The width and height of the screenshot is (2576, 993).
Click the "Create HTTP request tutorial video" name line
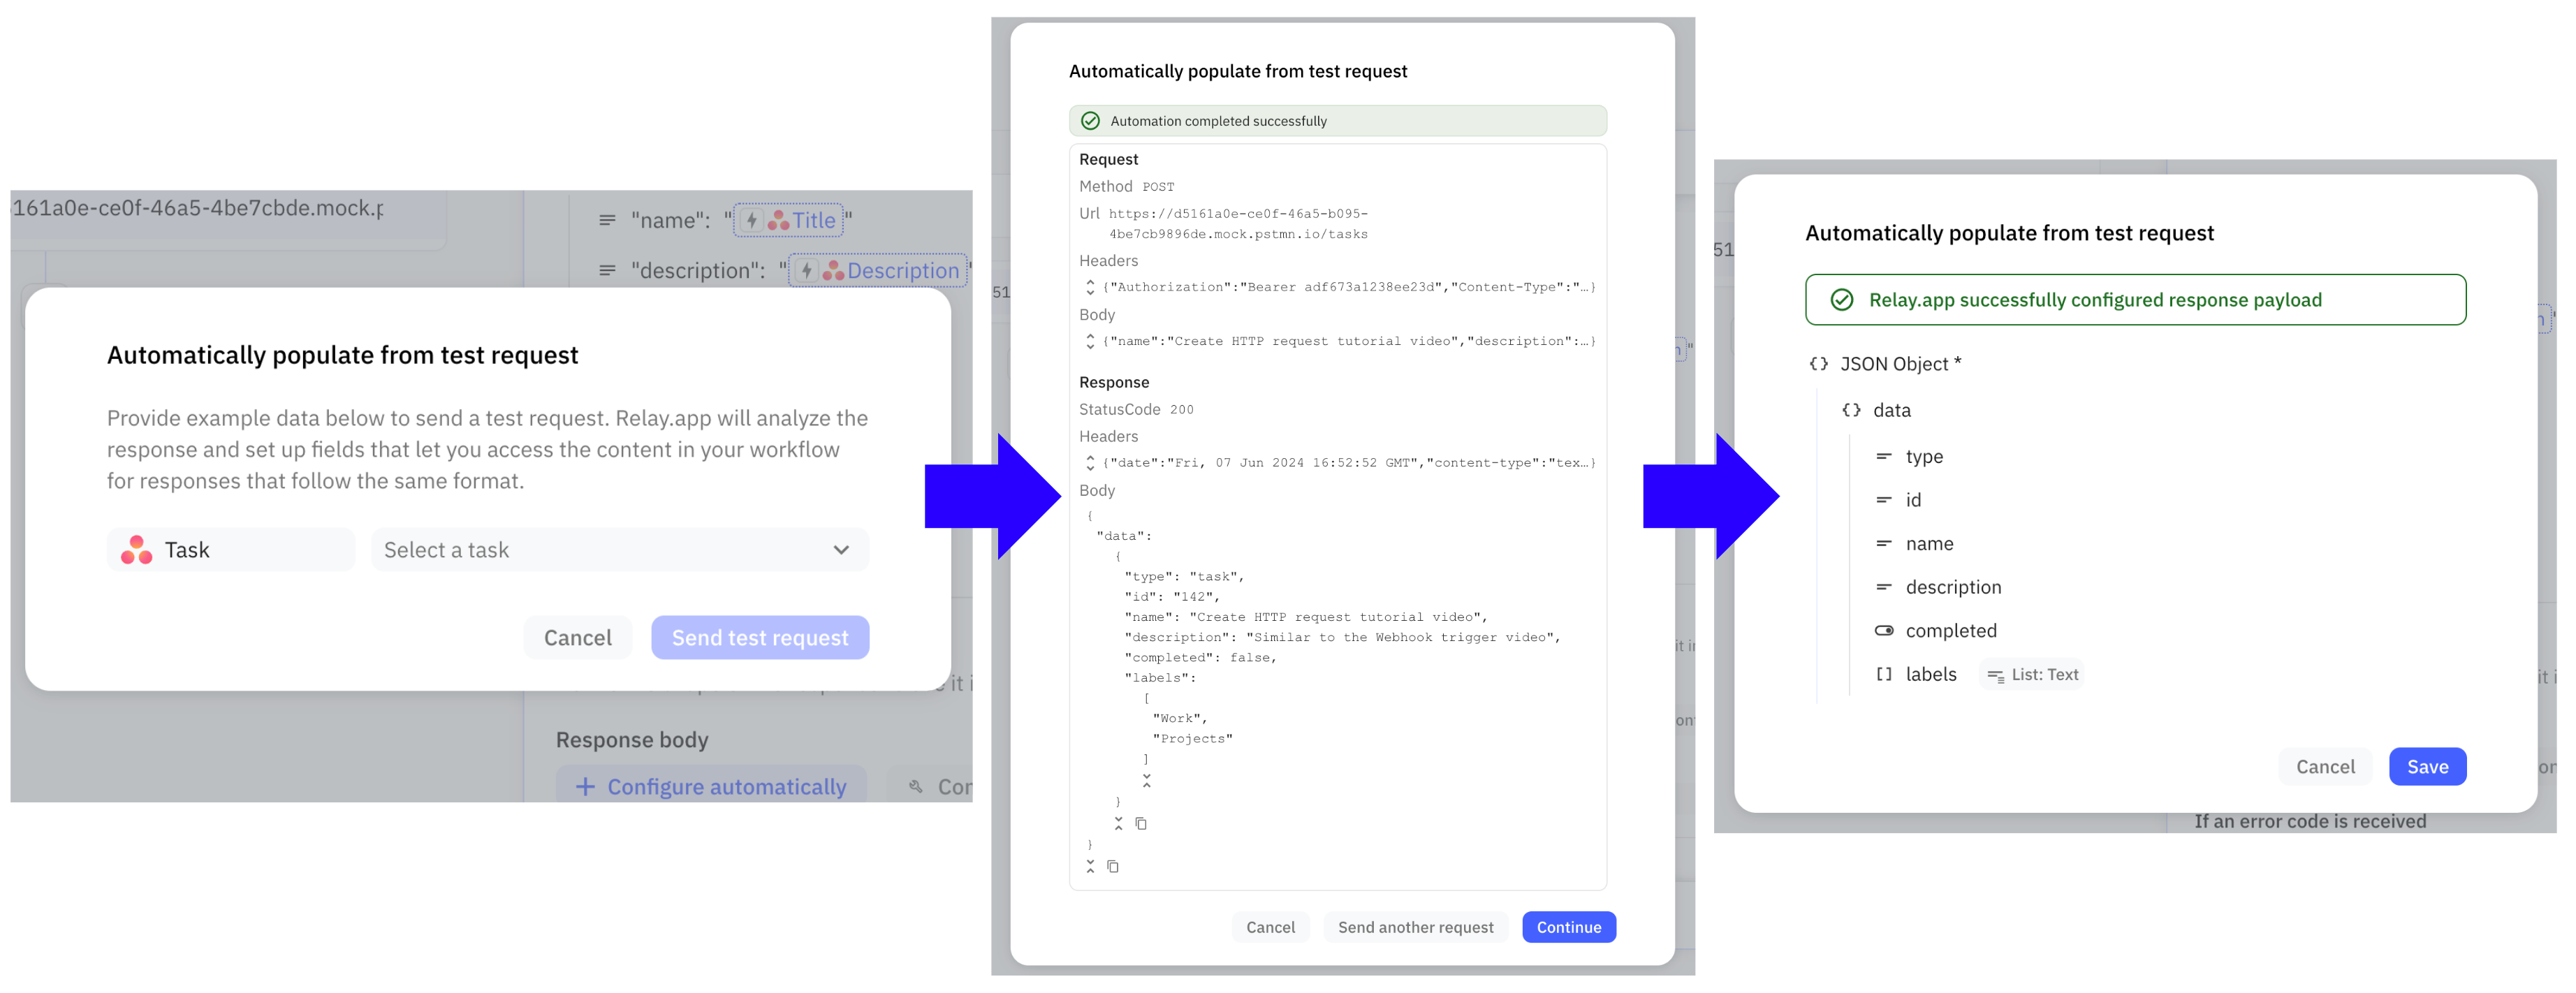click(x=1306, y=617)
